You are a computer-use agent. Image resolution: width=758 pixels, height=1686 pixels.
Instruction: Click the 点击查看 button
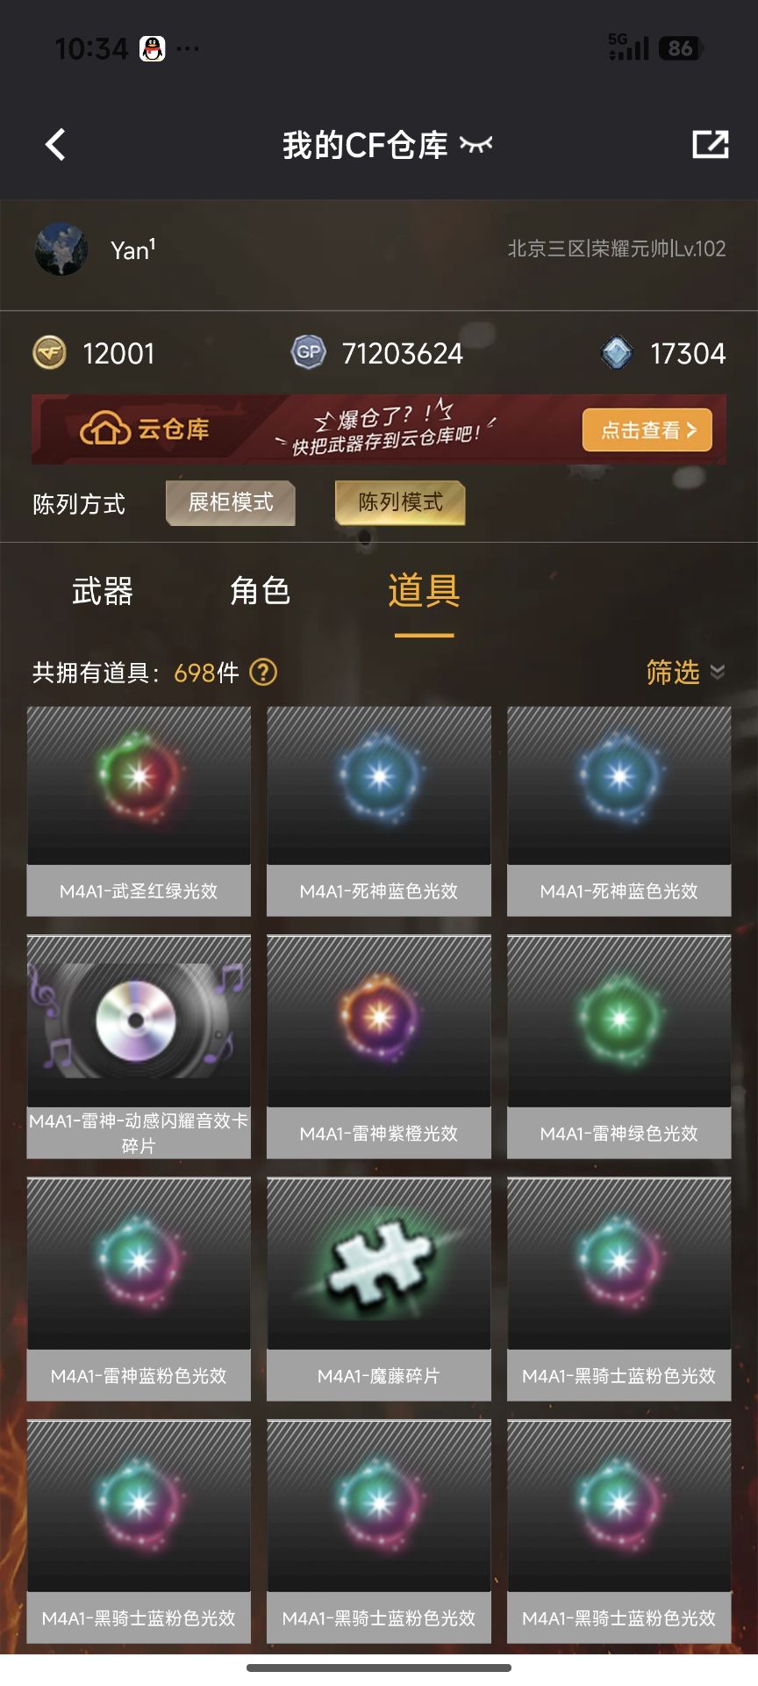click(x=647, y=430)
